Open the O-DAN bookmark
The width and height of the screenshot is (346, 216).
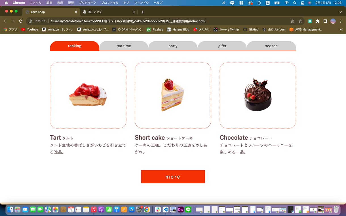coord(127,29)
